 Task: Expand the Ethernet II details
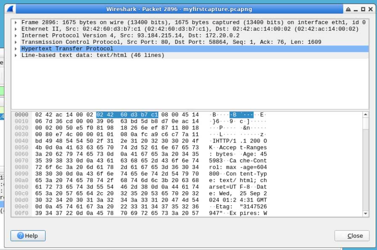[16, 29]
